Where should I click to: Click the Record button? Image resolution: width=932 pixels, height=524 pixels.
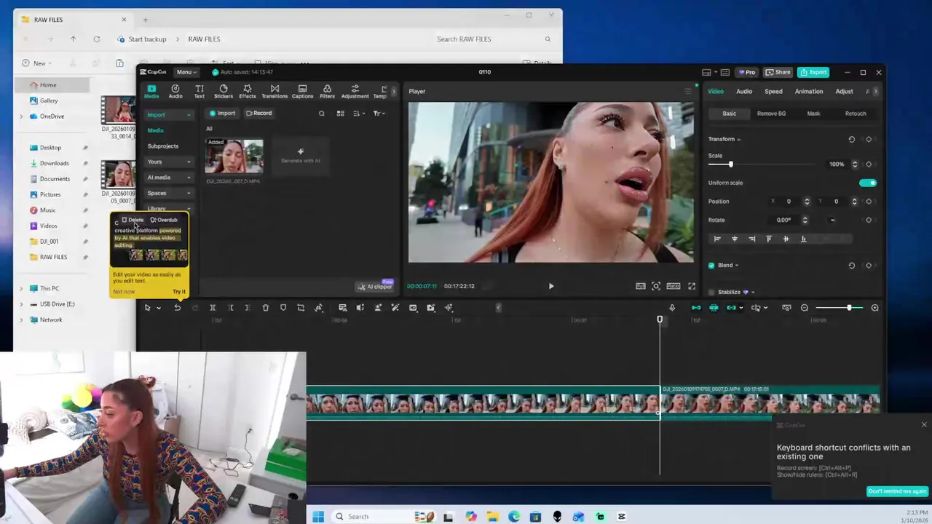(x=258, y=114)
